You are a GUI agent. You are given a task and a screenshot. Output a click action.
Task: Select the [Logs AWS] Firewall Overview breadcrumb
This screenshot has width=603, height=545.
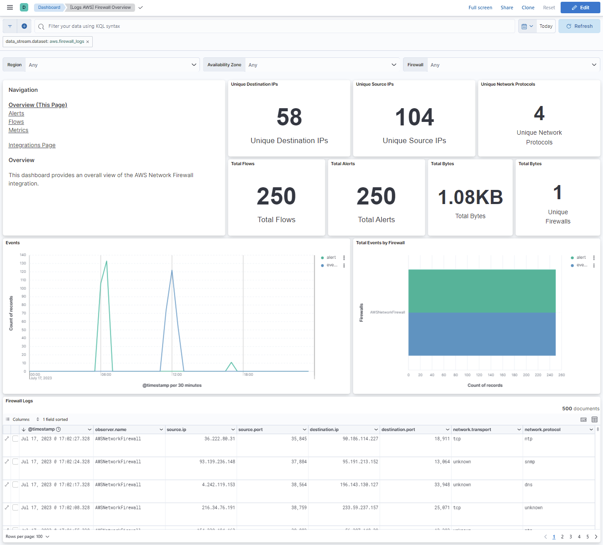click(99, 7)
